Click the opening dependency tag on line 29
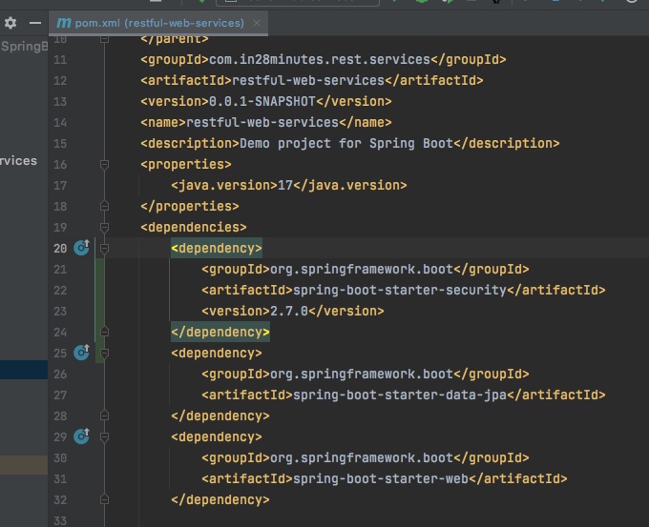Image resolution: width=649 pixels, height=527 pixels. point(217,436)
